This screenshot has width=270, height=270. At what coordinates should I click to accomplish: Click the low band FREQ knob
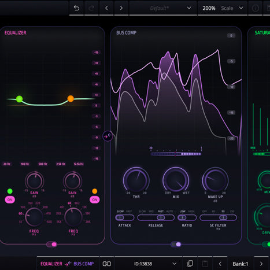click(x=34, y=217)
